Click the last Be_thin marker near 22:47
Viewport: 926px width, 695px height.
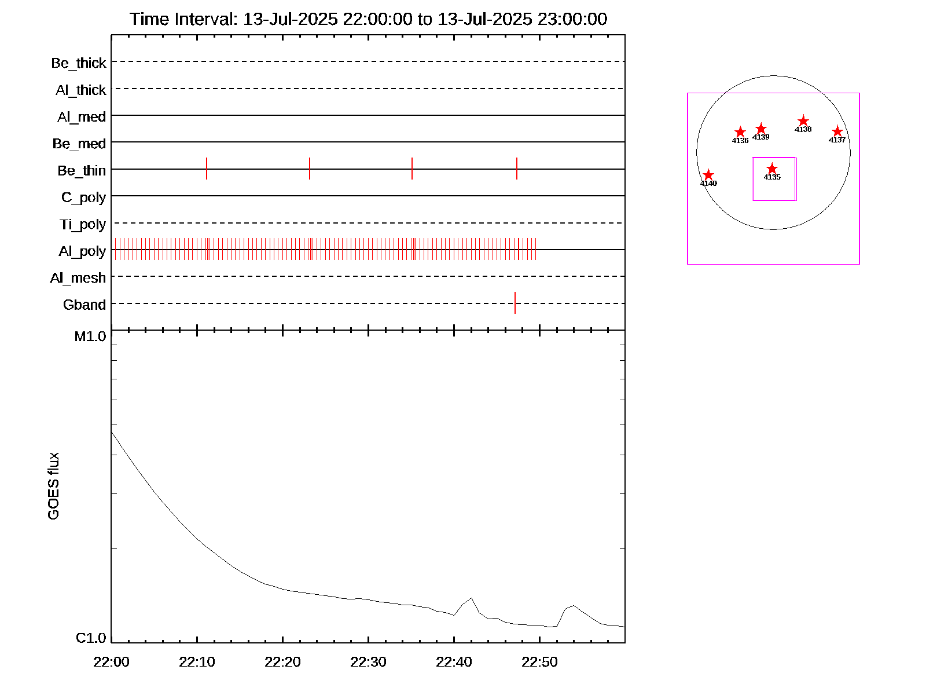click(x=517, y=169)
